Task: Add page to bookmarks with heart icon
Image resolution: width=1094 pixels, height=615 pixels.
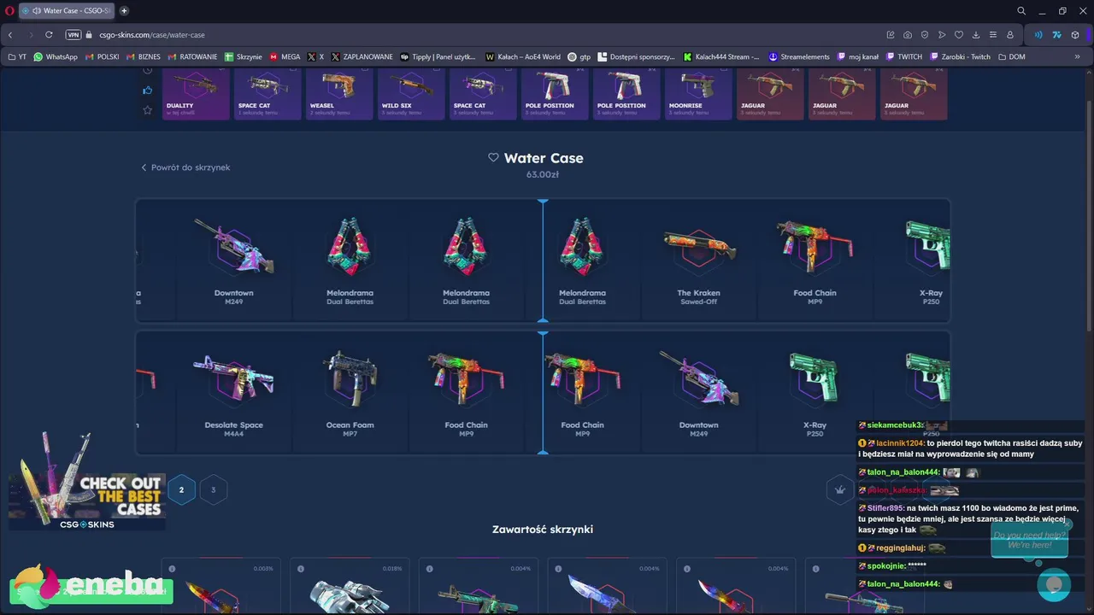Action: [x=959, y=35]
